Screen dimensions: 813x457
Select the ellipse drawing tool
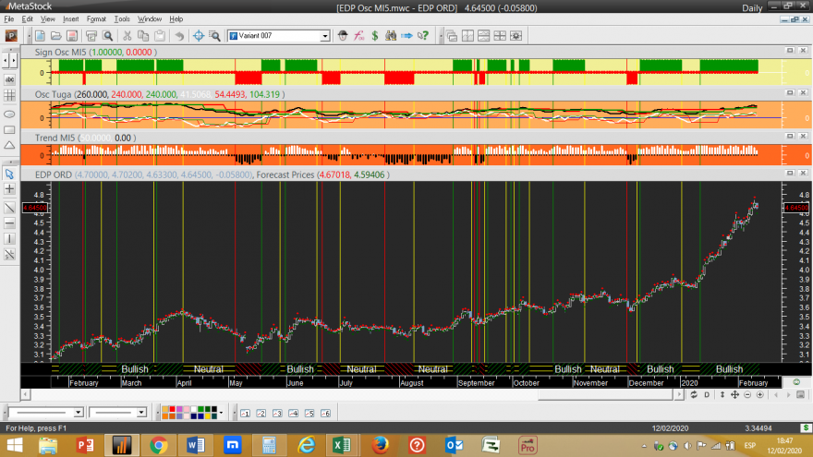9,114
